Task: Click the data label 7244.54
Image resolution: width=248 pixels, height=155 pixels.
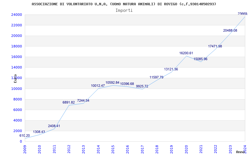Action: click(83, 100)
